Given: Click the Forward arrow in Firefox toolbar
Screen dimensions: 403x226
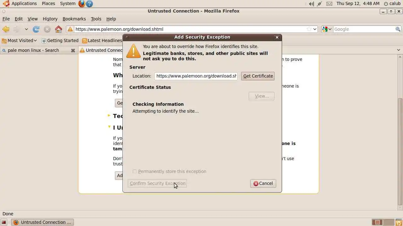Looking at the screenshot, I should click(16, 29).
